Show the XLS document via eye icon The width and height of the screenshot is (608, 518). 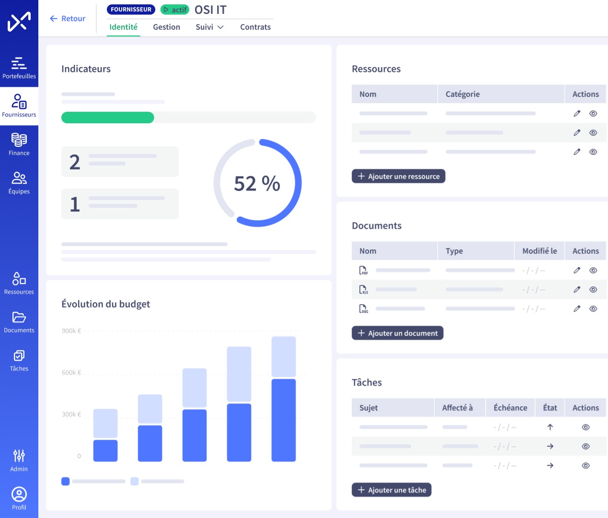[593, 290]
